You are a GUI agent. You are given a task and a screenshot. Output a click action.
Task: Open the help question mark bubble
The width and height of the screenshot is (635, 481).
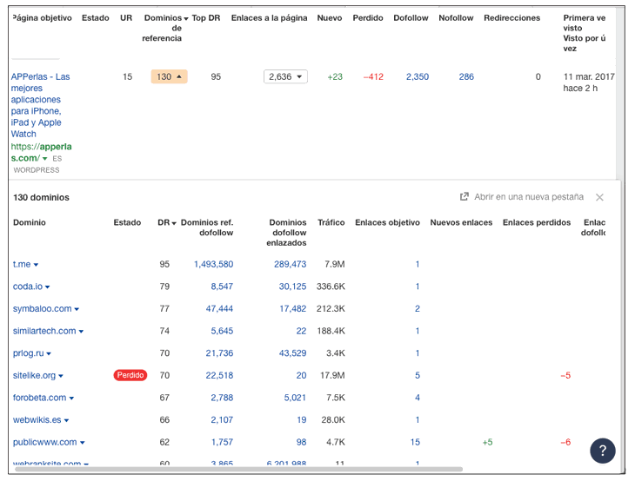[x=603, y=451]
